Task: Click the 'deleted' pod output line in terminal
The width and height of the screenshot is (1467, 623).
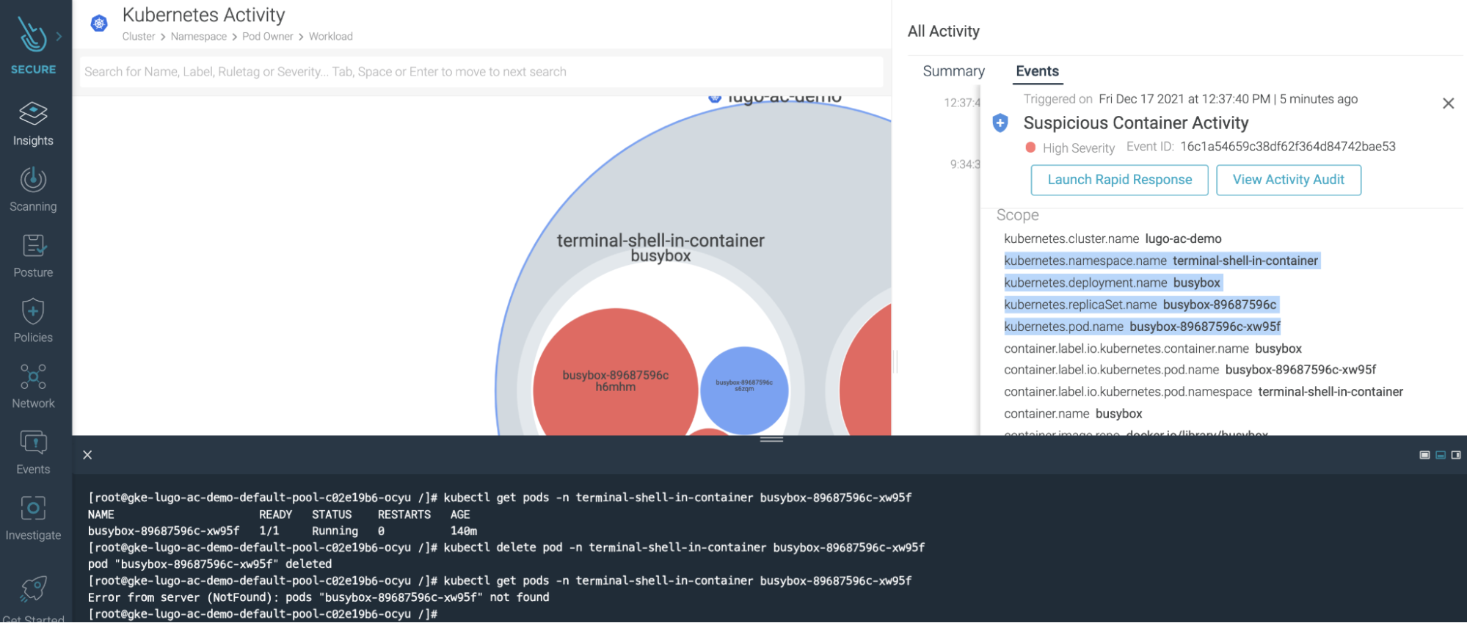Action: click(210, 564)
